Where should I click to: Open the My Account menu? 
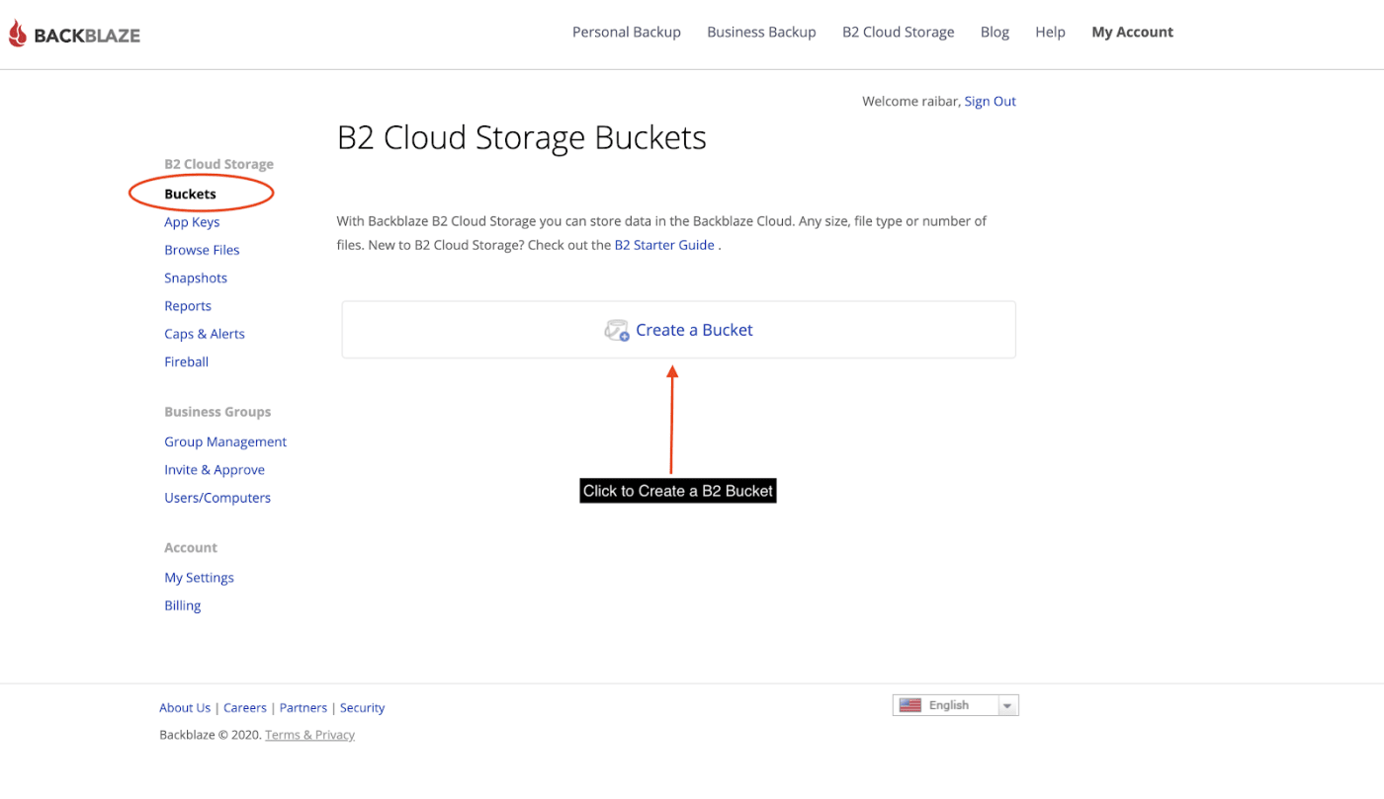tap(1132, 32)
